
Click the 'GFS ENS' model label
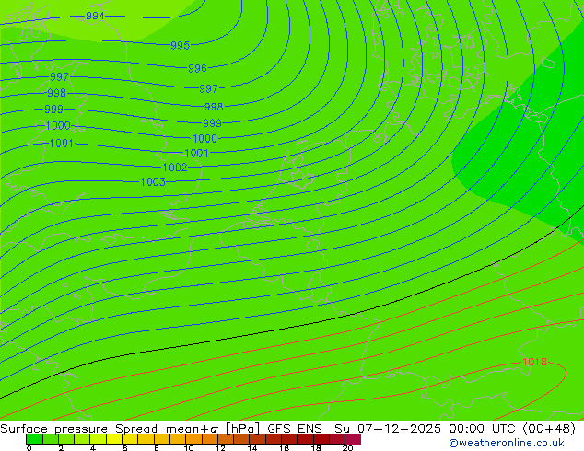pos(295,429)
